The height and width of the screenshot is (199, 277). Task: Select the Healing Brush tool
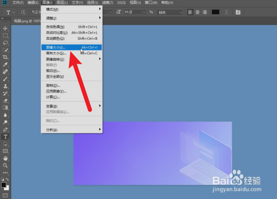point(5,72)
